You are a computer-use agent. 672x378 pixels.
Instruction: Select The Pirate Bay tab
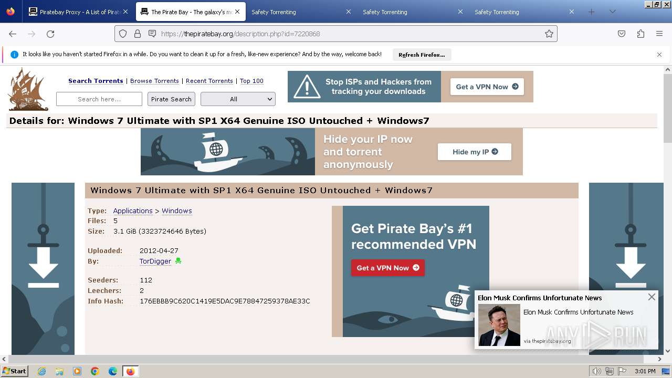[x=191, y=12]
